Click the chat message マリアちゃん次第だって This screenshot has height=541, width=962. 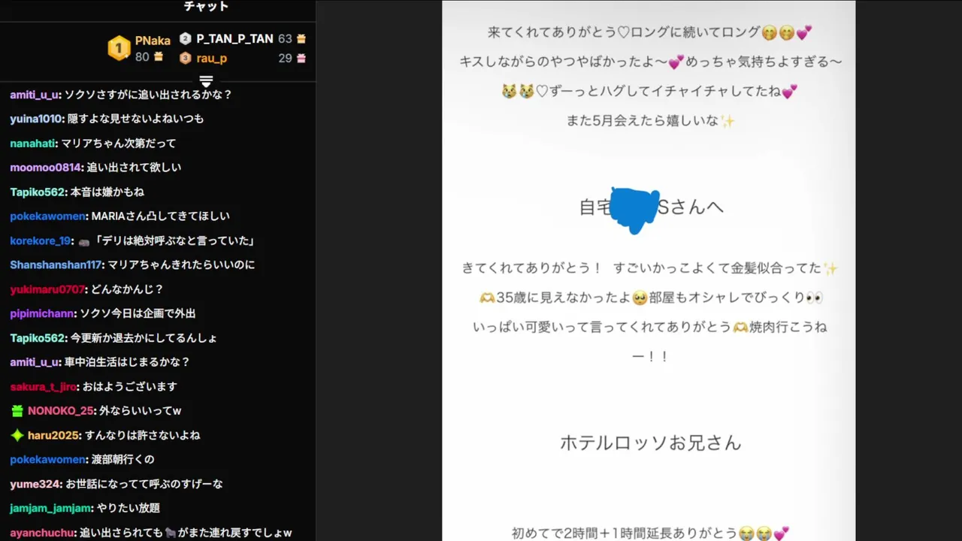(x=119, y=143)
